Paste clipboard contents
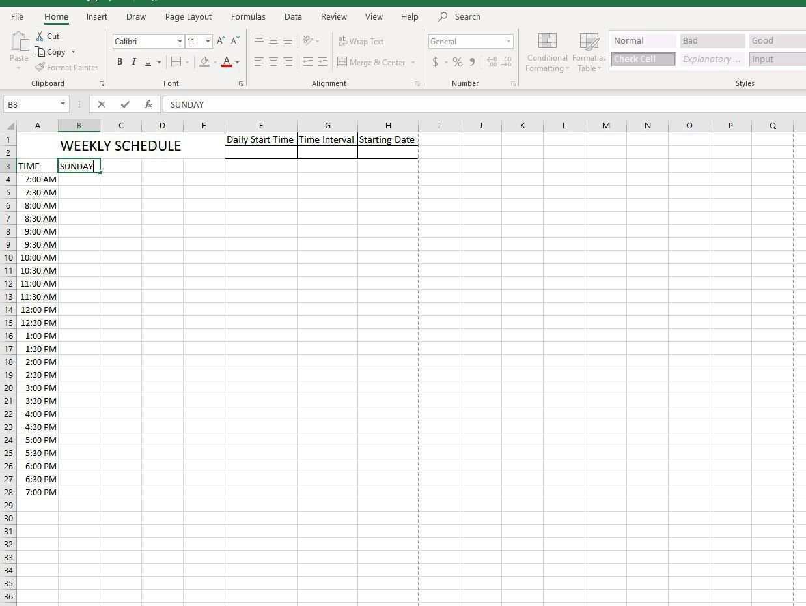 pyautogui.click(x=19, y=51)
